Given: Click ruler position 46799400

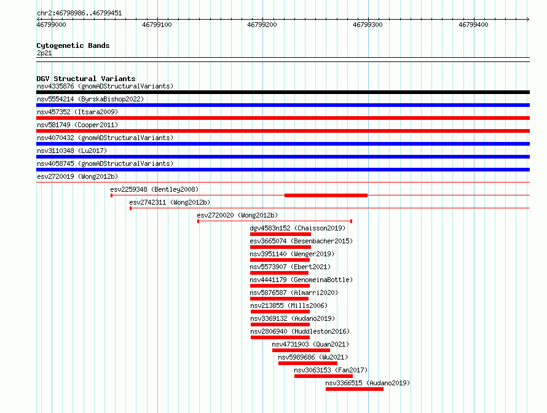Looking at the screenshot, I should click(x=473, y=25).
